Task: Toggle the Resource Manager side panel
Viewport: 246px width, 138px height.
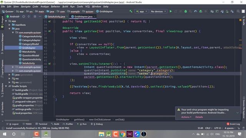Action: (x=2, y=43)
